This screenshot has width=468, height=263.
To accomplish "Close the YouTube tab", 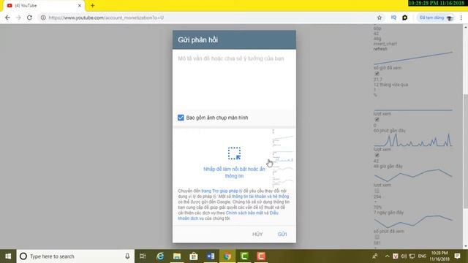I will [x=80, y=5].
